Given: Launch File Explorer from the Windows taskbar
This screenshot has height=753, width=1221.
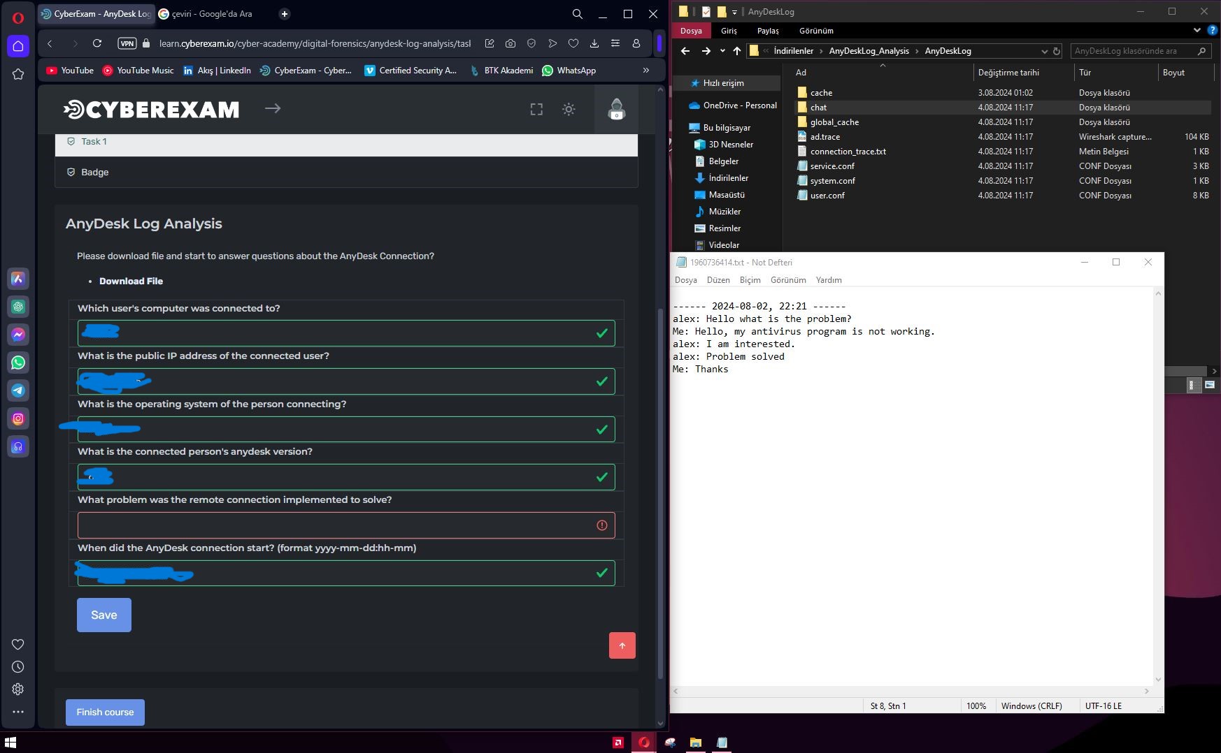Looking at the screenshot, I should [x=696, y=742].
